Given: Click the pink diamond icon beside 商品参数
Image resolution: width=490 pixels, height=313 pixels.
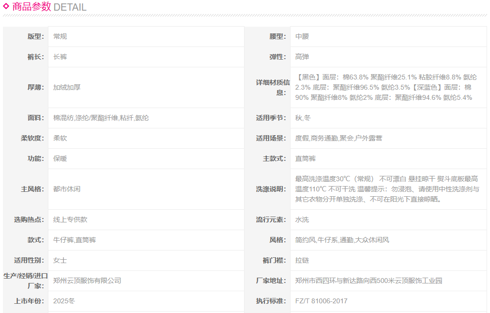Looking at the screenshot, I should pos(6,7).
